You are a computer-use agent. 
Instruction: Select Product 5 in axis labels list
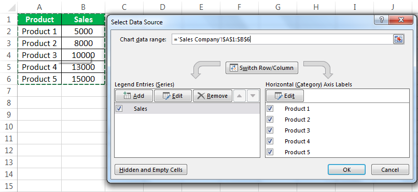pos(297,152)
